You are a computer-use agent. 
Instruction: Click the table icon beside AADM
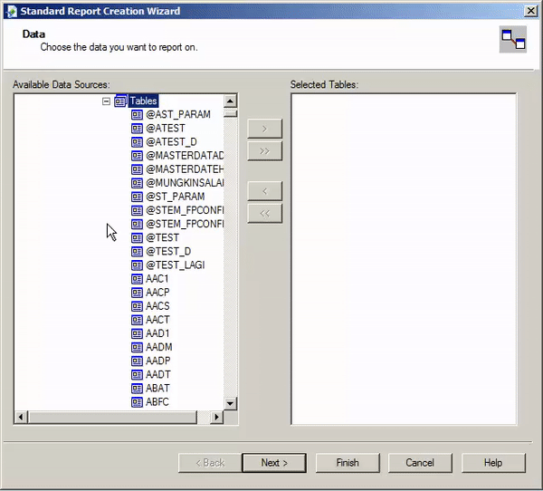[x=137, y=348]
